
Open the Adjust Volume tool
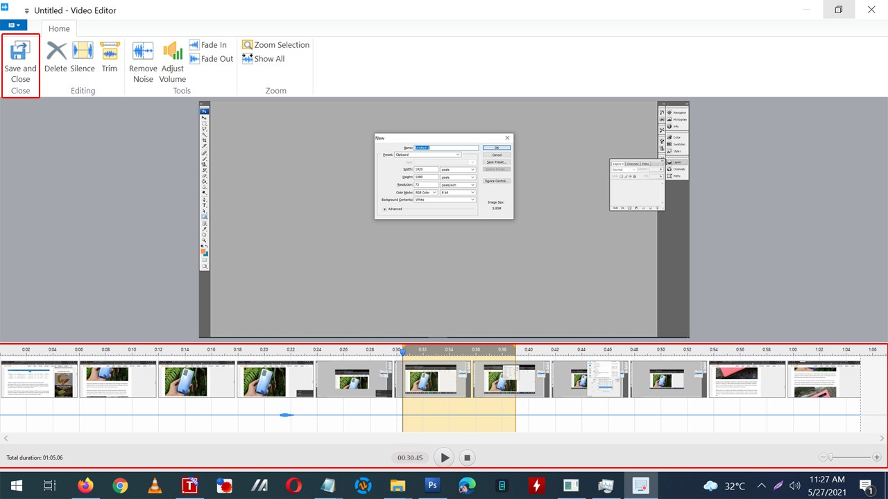point(173,62)
